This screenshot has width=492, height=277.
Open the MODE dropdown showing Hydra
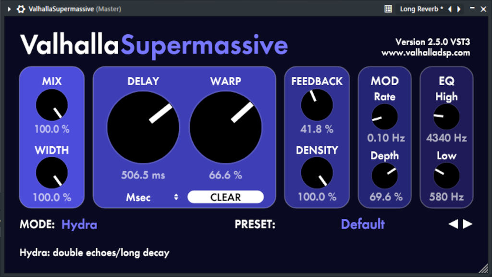(79, 224)
